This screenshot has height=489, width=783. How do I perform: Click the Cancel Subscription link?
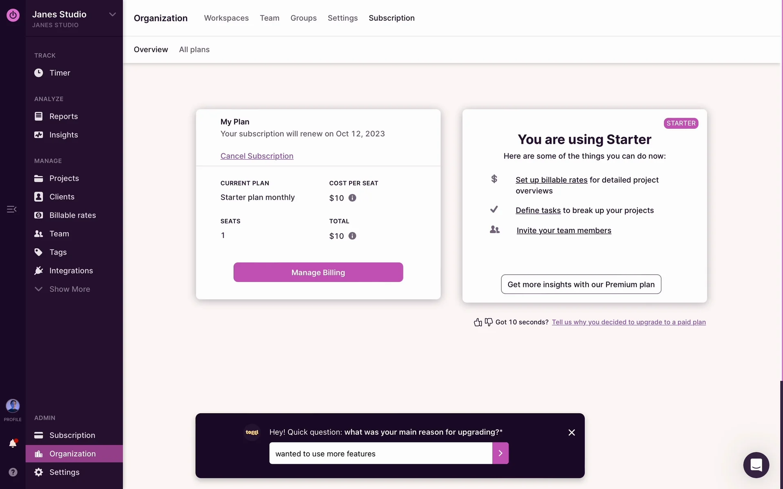coord(257,156)
